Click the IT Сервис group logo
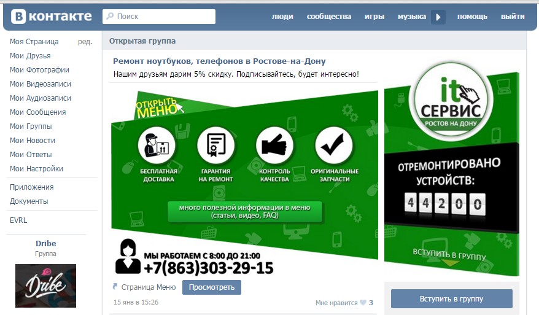This screenshot has height=315, width=539. click(x=451, y=101)
